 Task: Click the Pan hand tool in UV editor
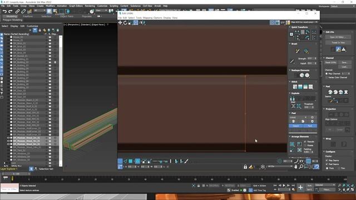(x=296, y=167)
